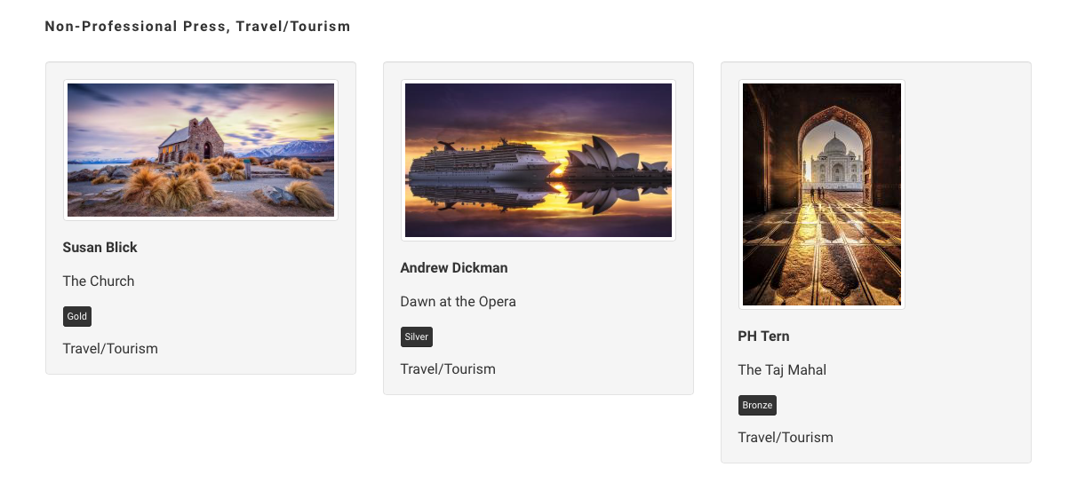The width and height of the screenshot is (1069, 483).
Task: Click the Non-Professional Press, Travel/Tourism heading
Action: coord(197,27)
